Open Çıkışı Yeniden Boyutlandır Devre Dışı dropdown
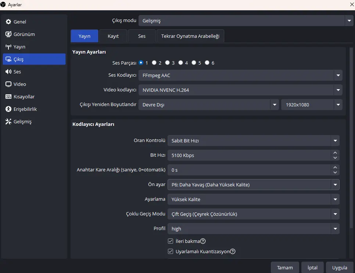The height and width of the screenshot is (273, 355). pos(209,105)
